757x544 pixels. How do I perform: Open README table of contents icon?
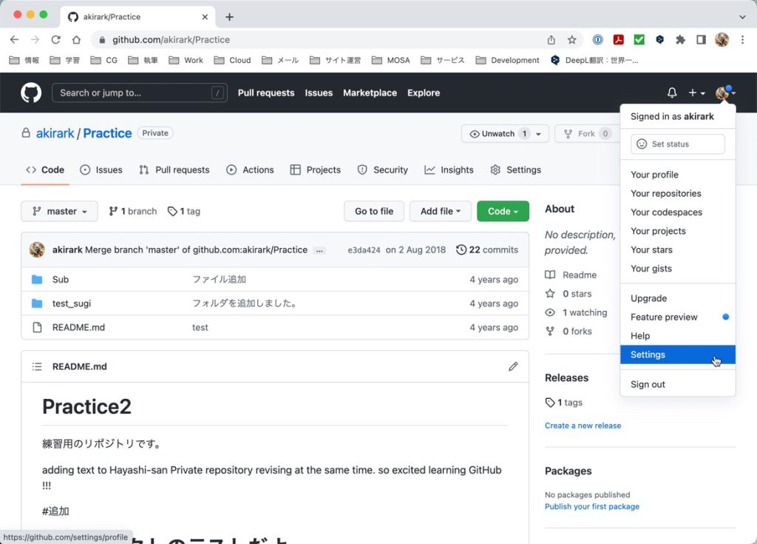(37, 366)
